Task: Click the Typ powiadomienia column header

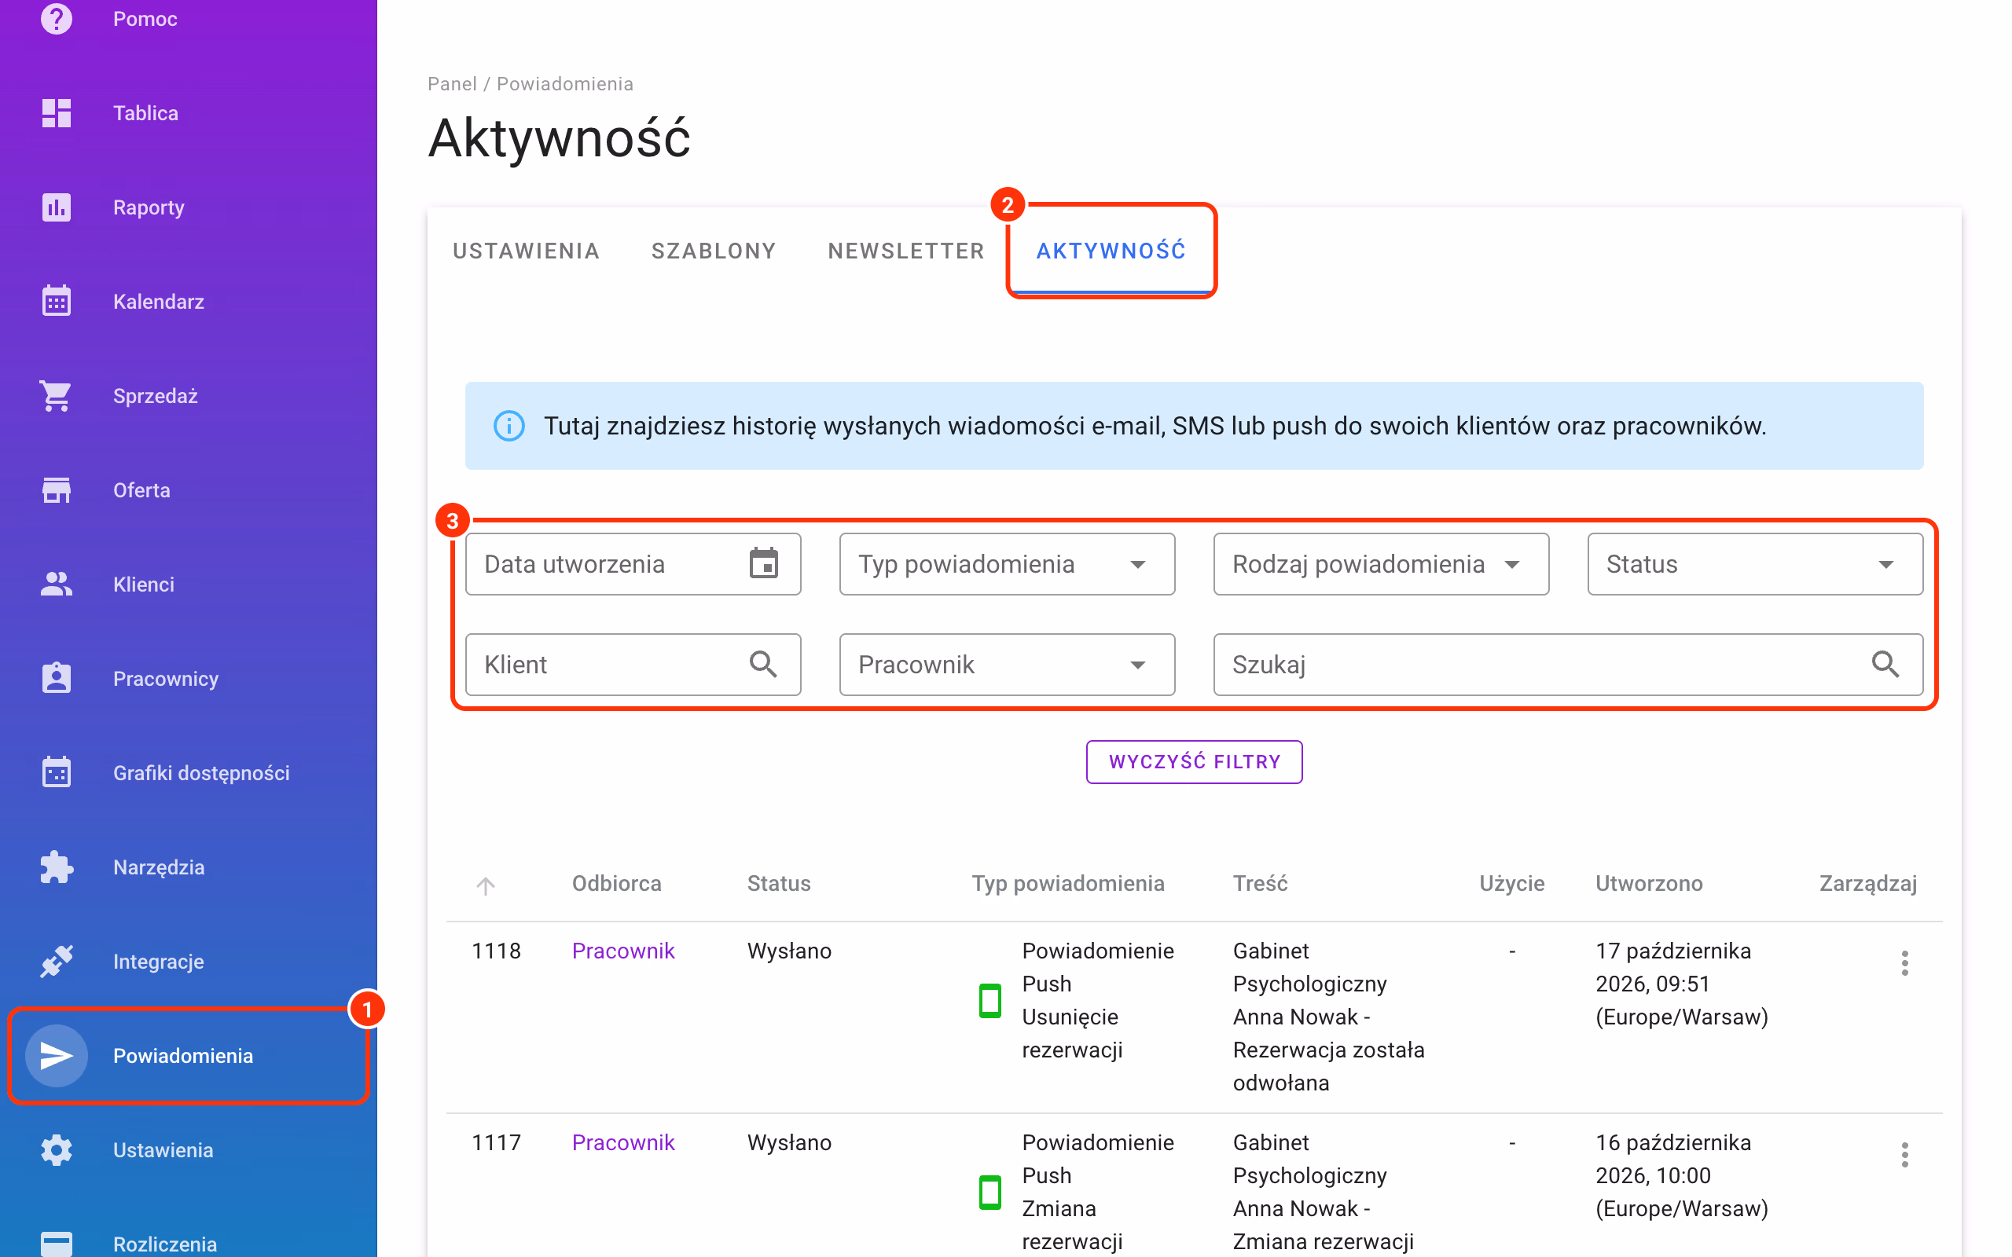Action: 1067,883
